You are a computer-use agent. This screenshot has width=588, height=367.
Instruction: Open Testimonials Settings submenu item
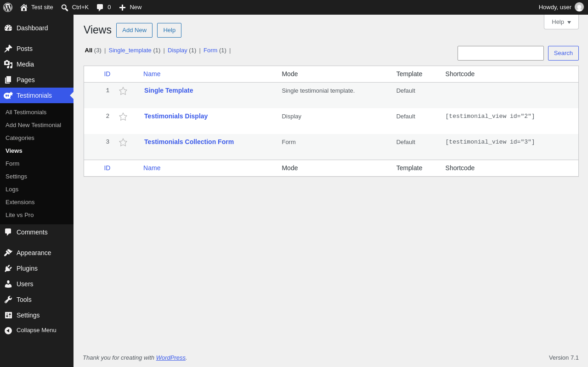pos(16,176)
